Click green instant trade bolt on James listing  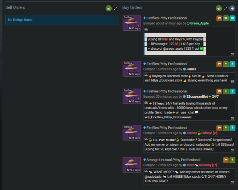pos(226,64)
